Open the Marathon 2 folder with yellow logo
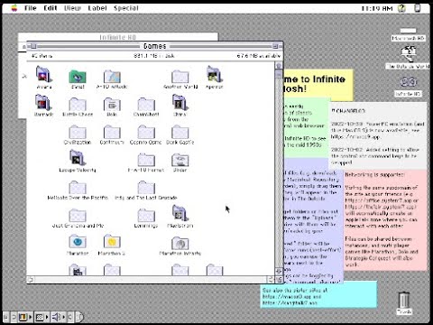 112,242
